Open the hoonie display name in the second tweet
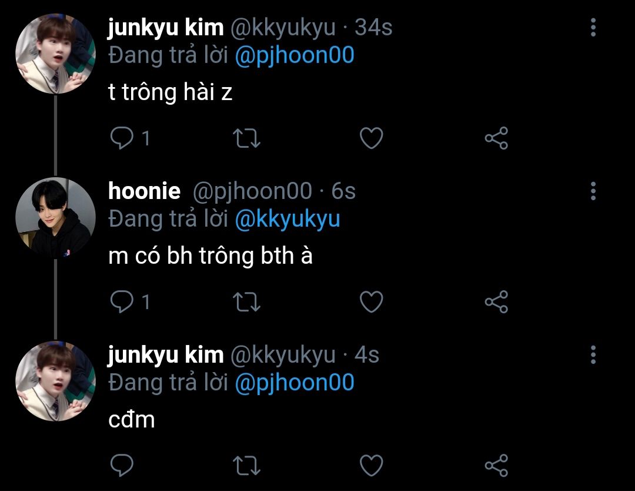Image resolution: width=635 pixels, height=491 pixels. click(144, 191)
